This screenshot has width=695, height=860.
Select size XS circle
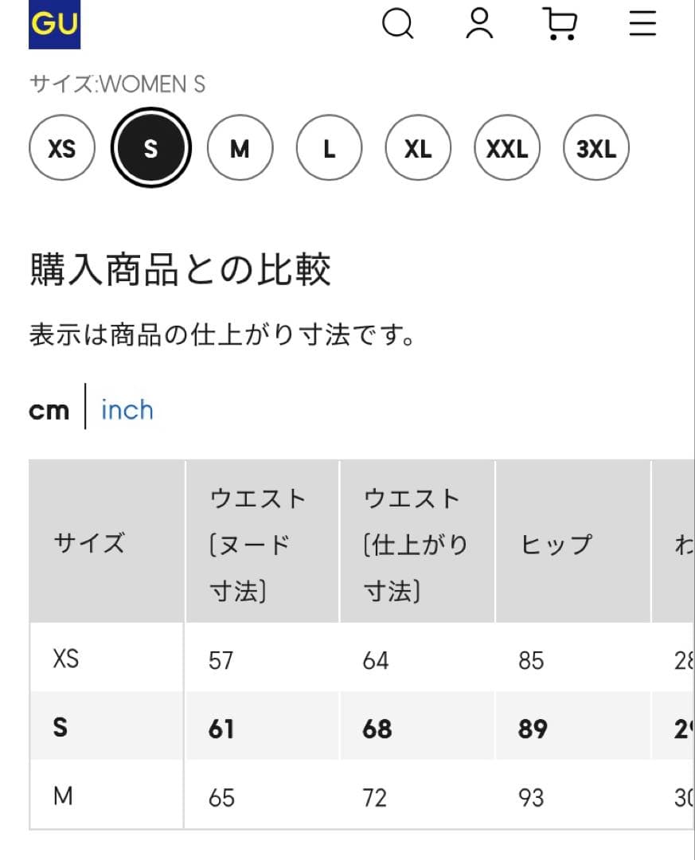62,147
